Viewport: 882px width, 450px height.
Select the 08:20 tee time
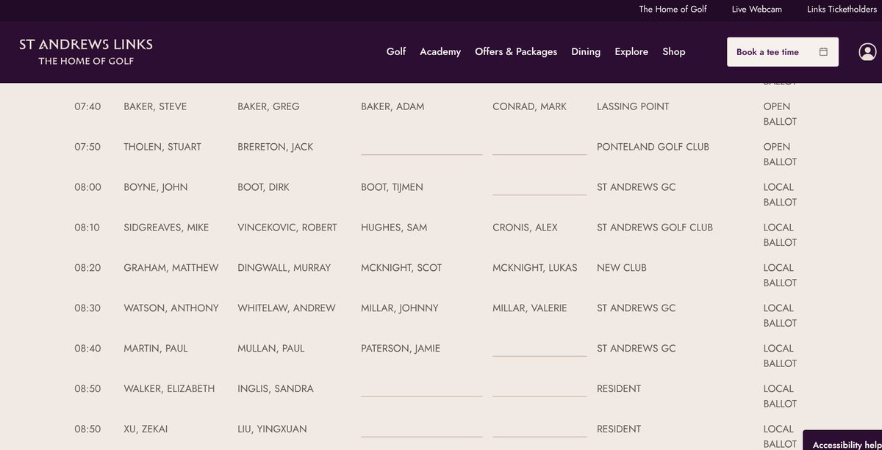tap(87, 268)
